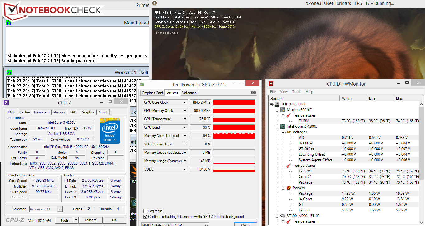Viewport: 425px width, 226px height.
Task: Click the GPU-Z title bar chip icon
Action: (142, 84)
